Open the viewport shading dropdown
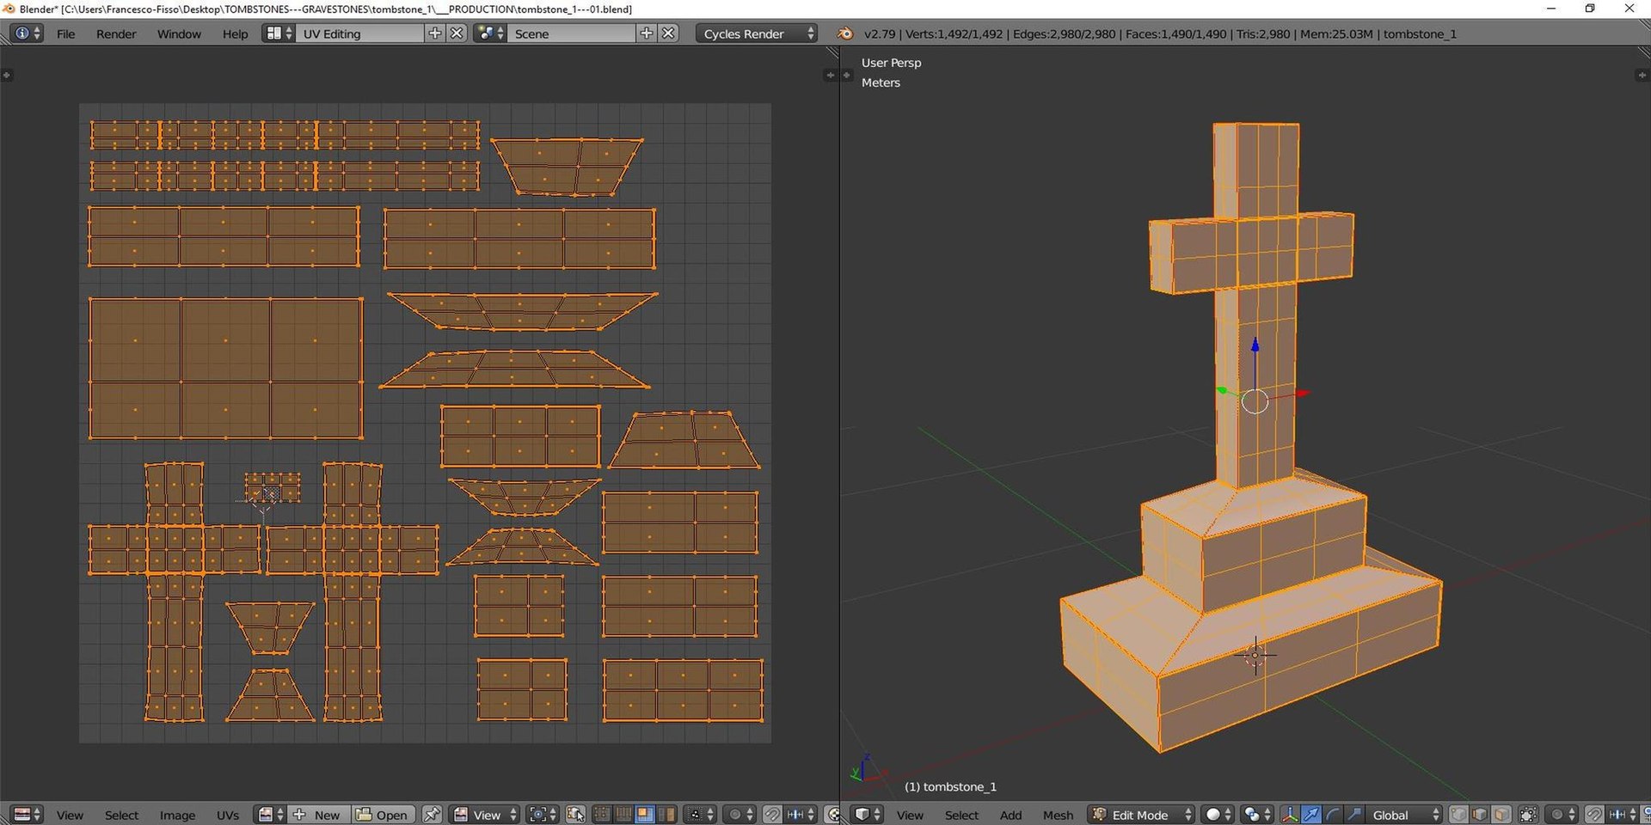The width and height of the screenshot is (1651, 825). [x=1218, y=814]
